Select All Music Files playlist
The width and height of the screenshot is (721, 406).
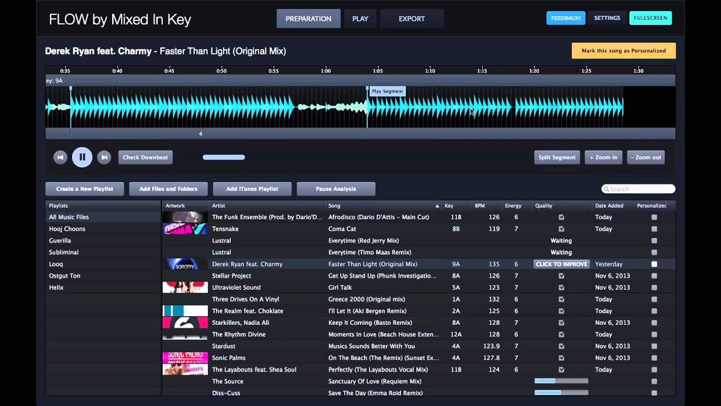tap(103, 217)
